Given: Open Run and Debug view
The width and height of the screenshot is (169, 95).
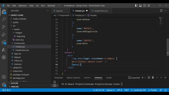Looking at the screenshot, I should (x=4, y=35).
